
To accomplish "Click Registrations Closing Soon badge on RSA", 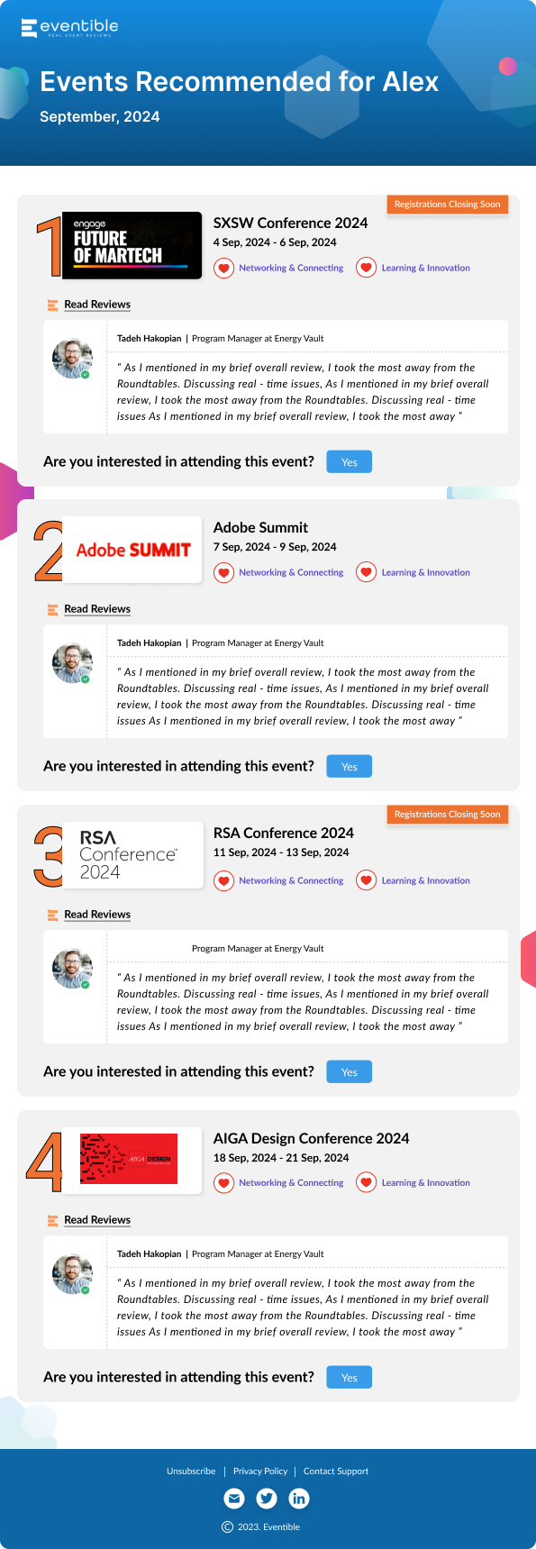I will [x=448, y=815].
